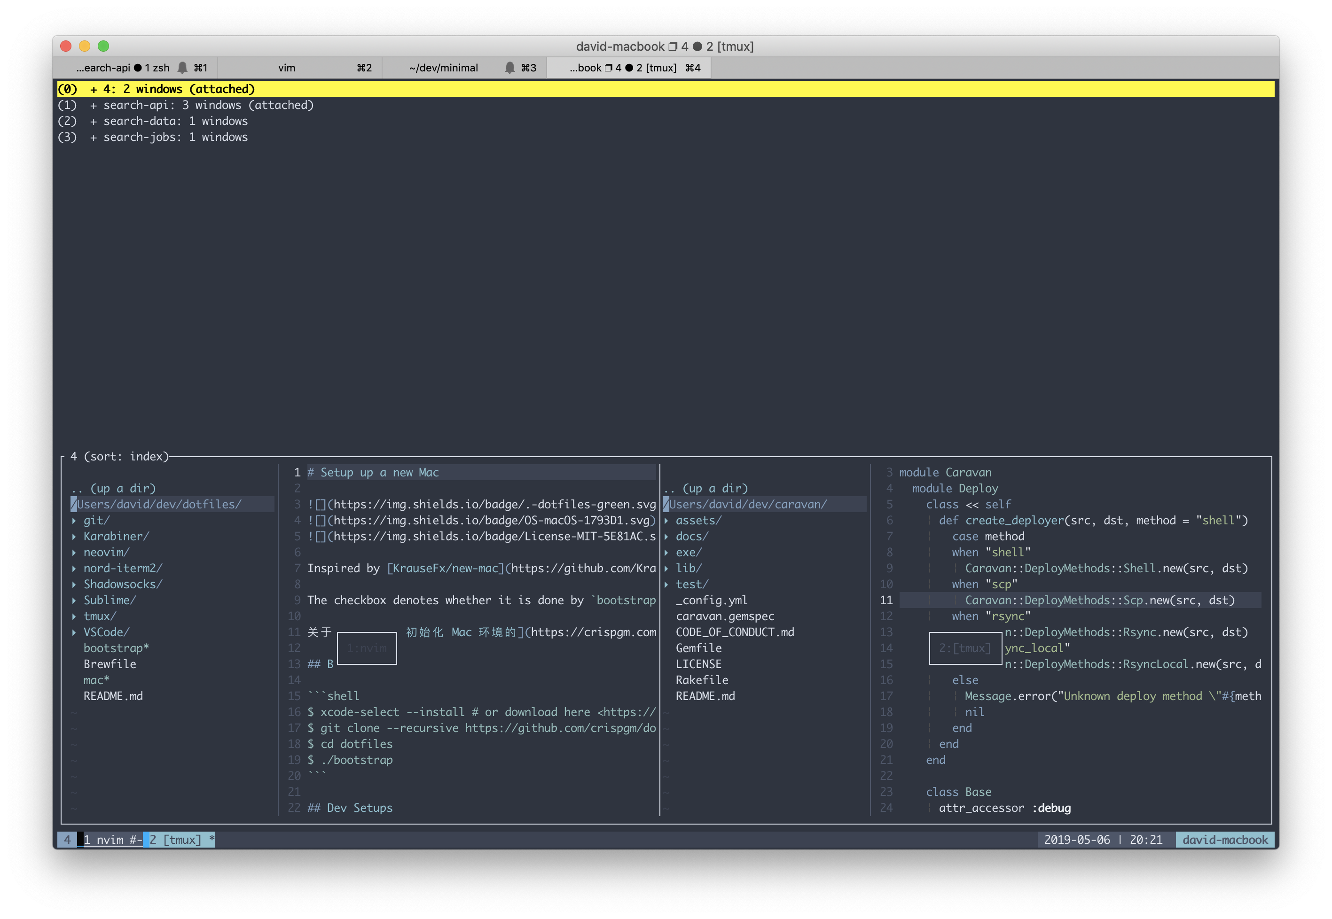Expand the VSCode/ folder arrow
This screenshot has height=919, width=1332.
pyautogui.click(x=74, y=632)
